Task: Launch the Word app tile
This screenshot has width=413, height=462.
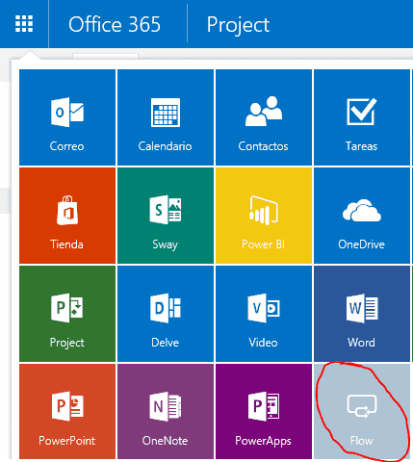Action: pyautogui.click(x=362, y=314)
